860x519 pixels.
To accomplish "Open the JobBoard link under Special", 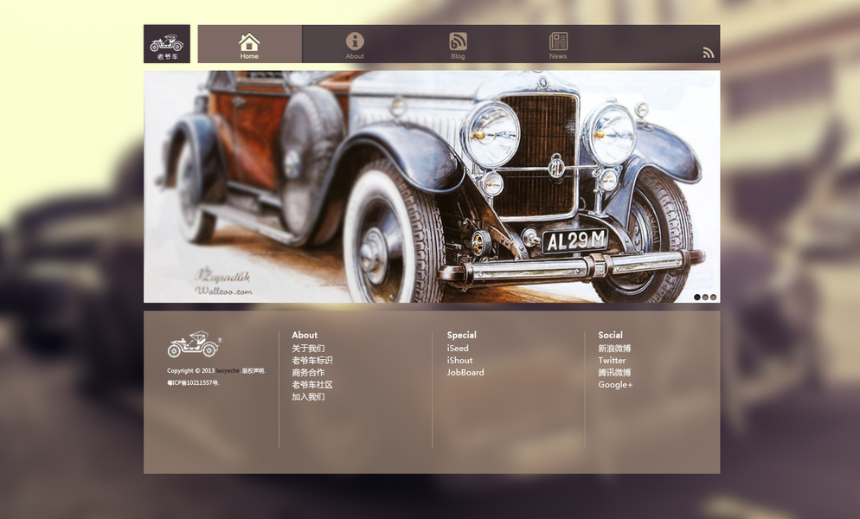I will click(465, 373).
